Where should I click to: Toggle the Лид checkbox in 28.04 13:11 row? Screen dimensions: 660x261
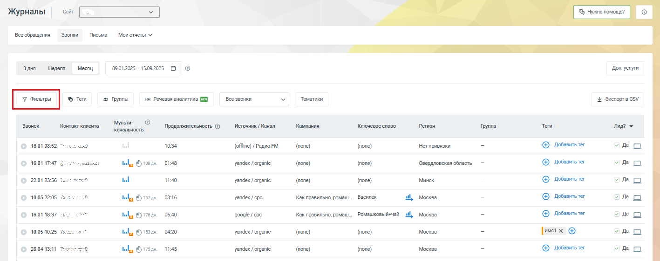coord(617,248)
